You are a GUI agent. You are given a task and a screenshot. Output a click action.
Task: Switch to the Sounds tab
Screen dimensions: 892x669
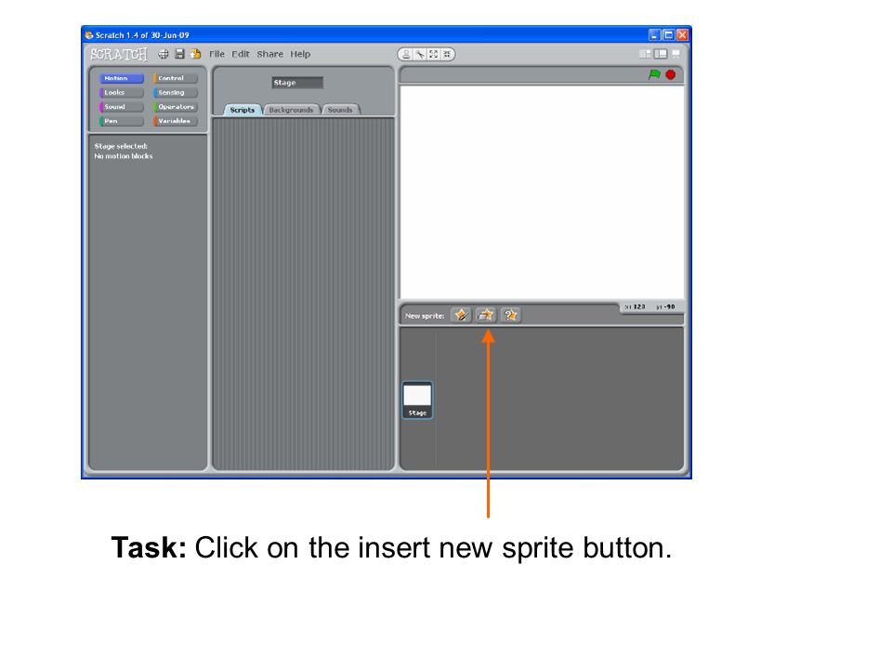[x=340, y=110]
